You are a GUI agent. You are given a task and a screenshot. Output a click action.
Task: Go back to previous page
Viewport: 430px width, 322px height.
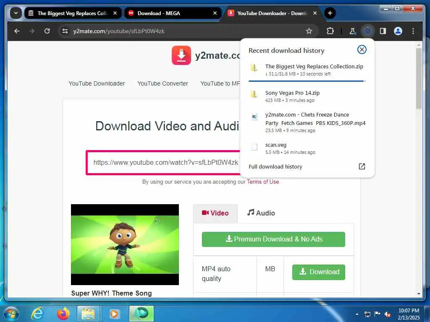pyautogui.click(x=17, y=31)
